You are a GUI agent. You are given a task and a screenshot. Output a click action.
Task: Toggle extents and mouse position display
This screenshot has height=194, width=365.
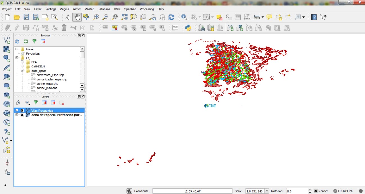pos(129,191)
